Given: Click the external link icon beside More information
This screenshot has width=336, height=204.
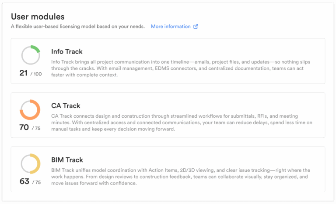Looking at the screenshot, I should tap(196, 27).
